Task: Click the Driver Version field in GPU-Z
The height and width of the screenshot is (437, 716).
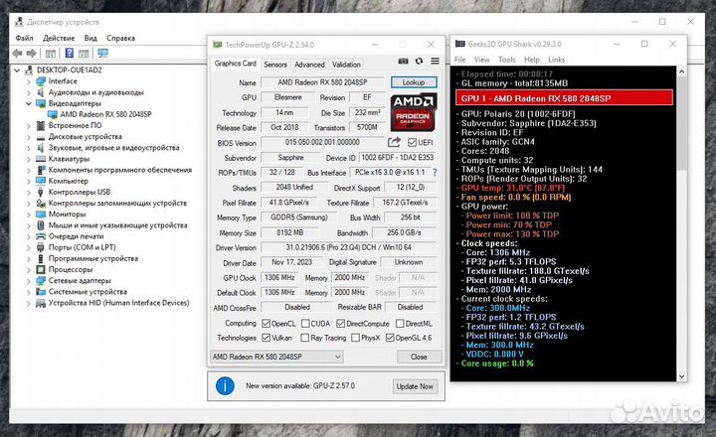Action: 348,247
